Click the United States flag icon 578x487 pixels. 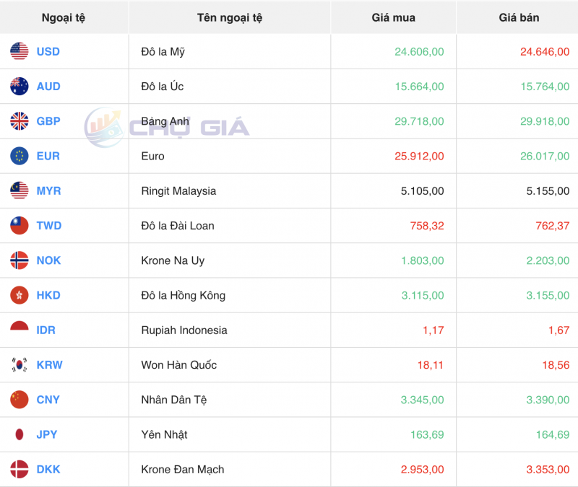tap(20, 51)
